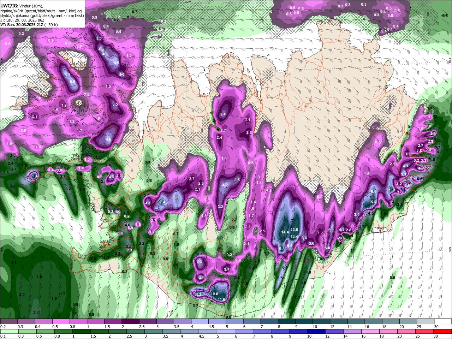Click the 11.6 value near the south coast
Screen dimensions: 452x339
(221, 299)
